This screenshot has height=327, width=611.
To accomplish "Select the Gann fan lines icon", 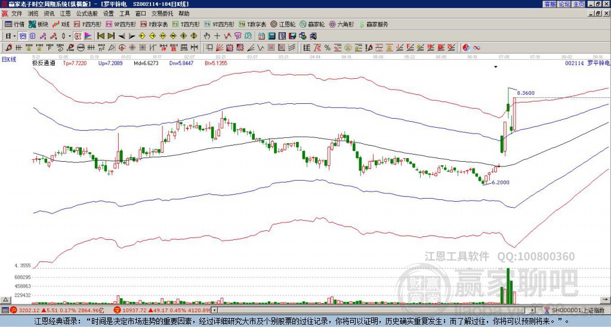I will coord(220,48).
